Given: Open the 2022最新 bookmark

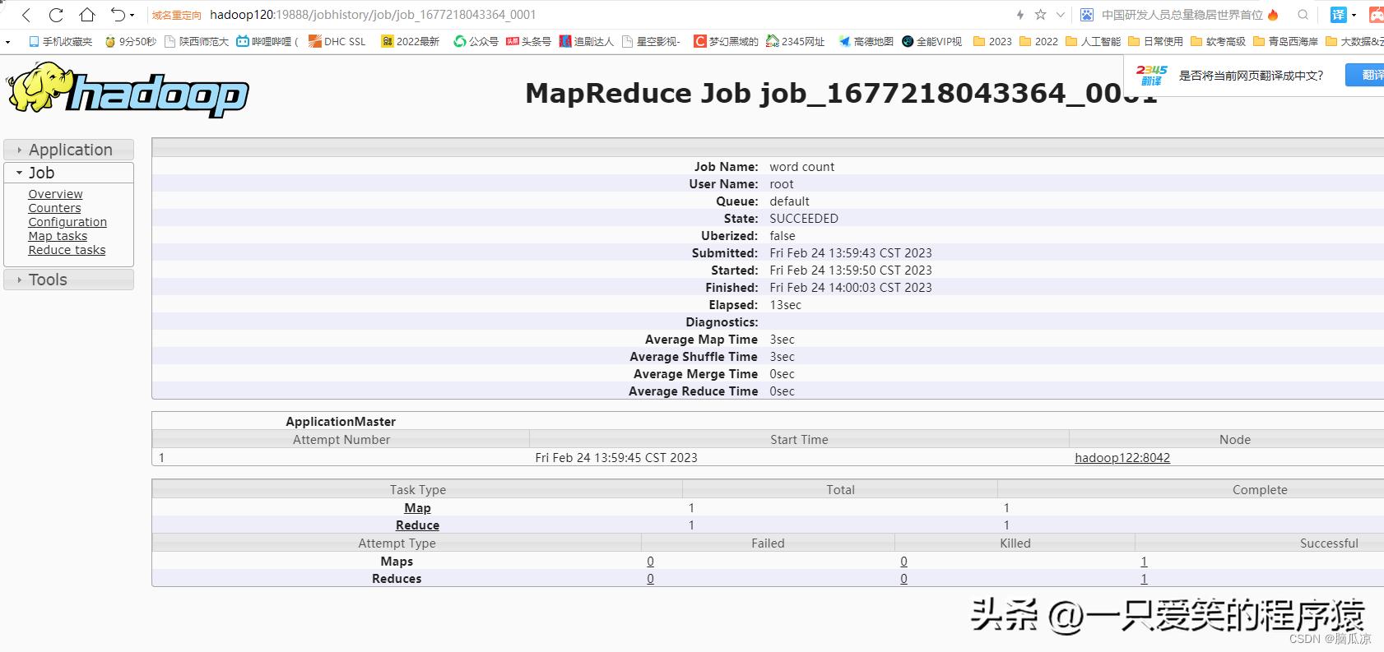Looking at the screenshot, I should pyautogui.click(x=411, y=41).
